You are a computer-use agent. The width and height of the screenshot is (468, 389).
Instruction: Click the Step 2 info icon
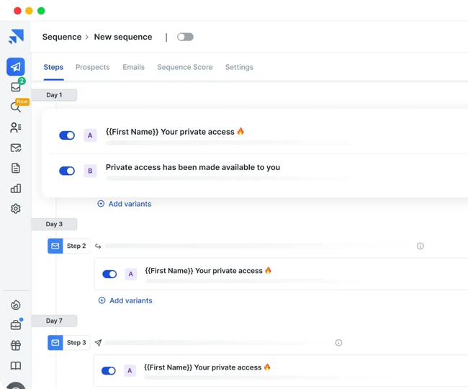pyautogui.click(x=420, y=246)
